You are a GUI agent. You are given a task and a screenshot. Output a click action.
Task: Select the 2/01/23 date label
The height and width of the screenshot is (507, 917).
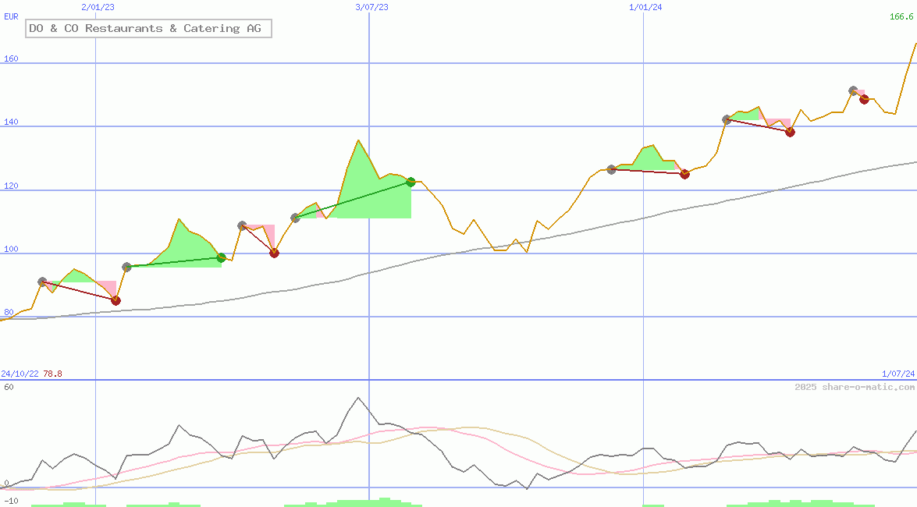[98, 7]
